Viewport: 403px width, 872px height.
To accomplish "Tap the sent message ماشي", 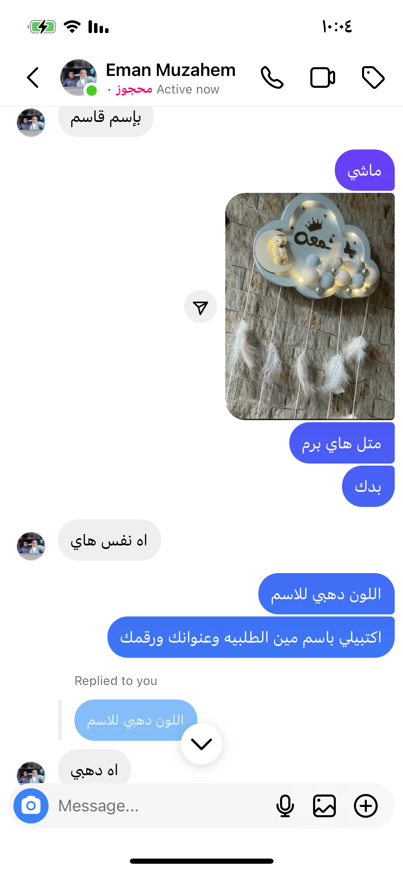I will tap(365, 170).
